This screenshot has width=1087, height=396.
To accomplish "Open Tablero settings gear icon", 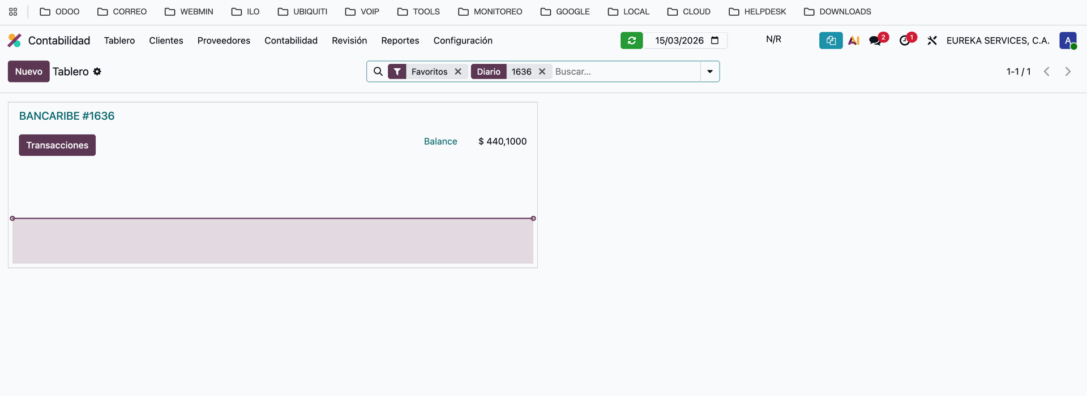I will [97, 72].
